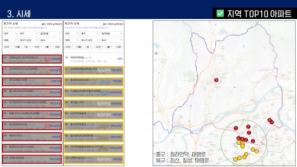The height and width of the screenshot is (167, 297).
Task: Click red map marker number 6
Action: 239,138
